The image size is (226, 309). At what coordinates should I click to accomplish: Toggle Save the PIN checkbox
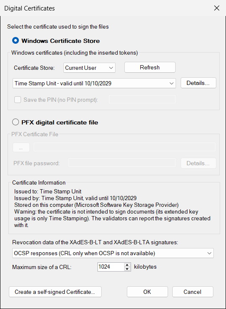click(18, 100)
